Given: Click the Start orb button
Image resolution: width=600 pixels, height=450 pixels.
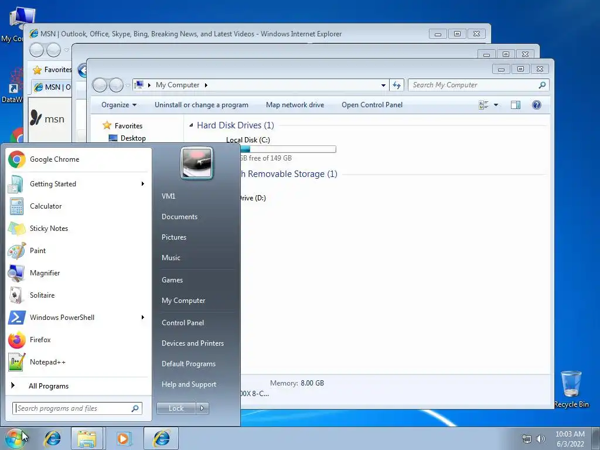Looking at the screenshot, I should (15, 438).
